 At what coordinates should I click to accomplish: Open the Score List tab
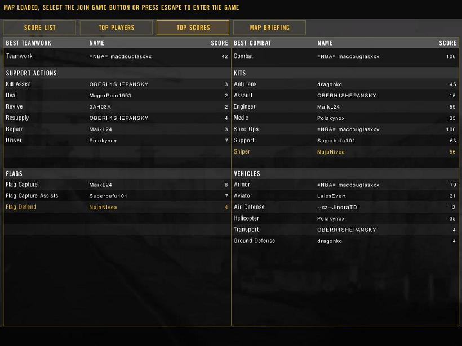[39, 28]
